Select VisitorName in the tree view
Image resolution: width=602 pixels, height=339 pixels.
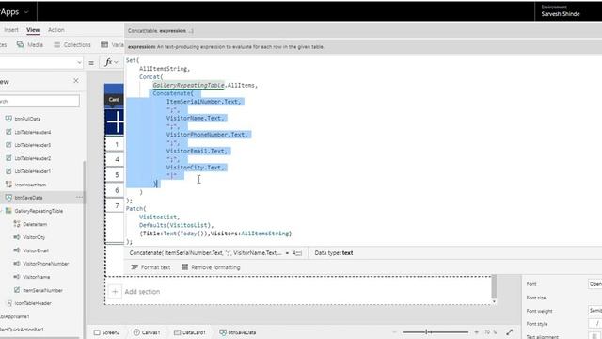click(x=37, y=276)
